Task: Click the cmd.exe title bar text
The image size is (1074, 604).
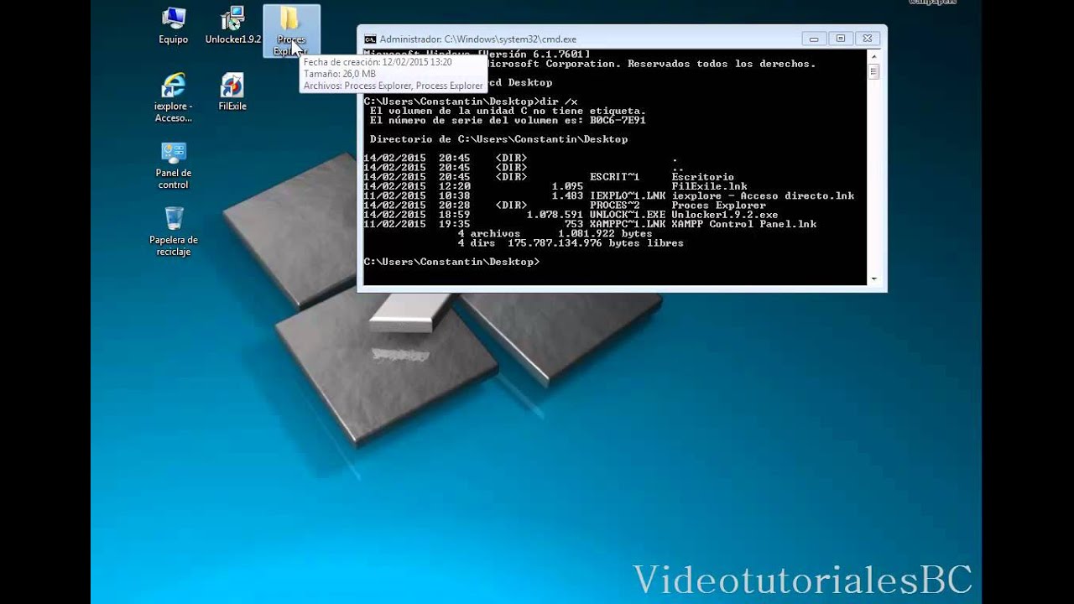Action: tap(477, 39)
